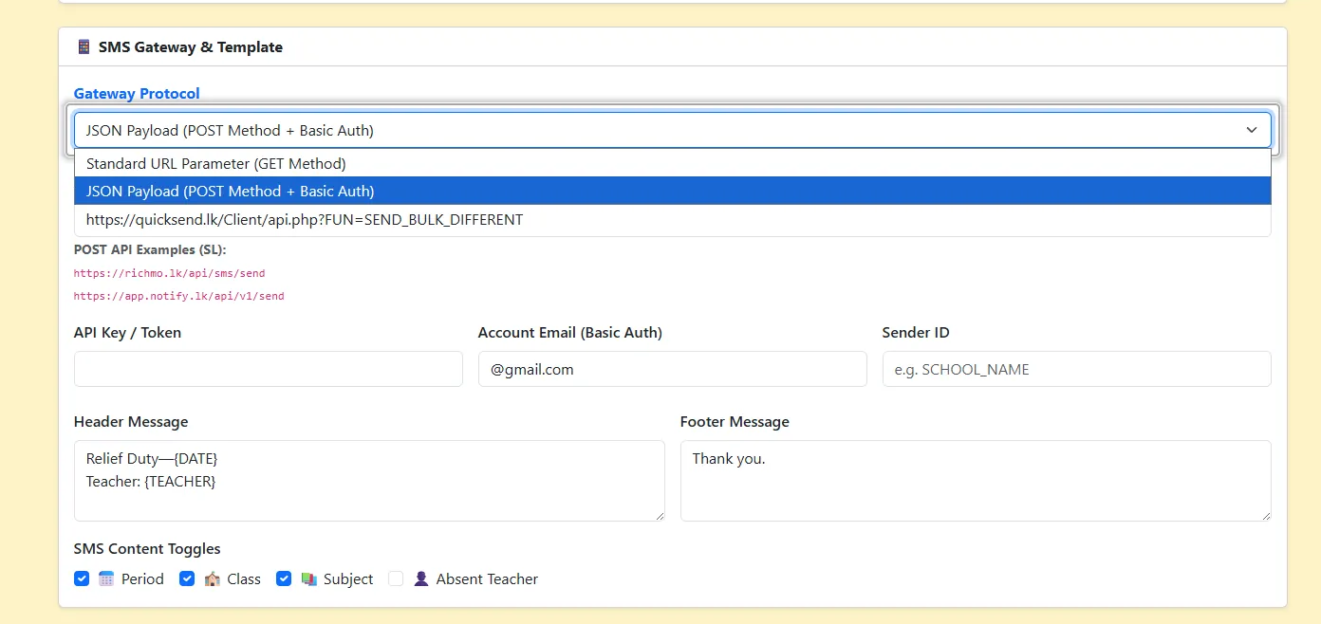Open the Gateway Protocol dropdown

pyautogui.click(x=672, y=130)
